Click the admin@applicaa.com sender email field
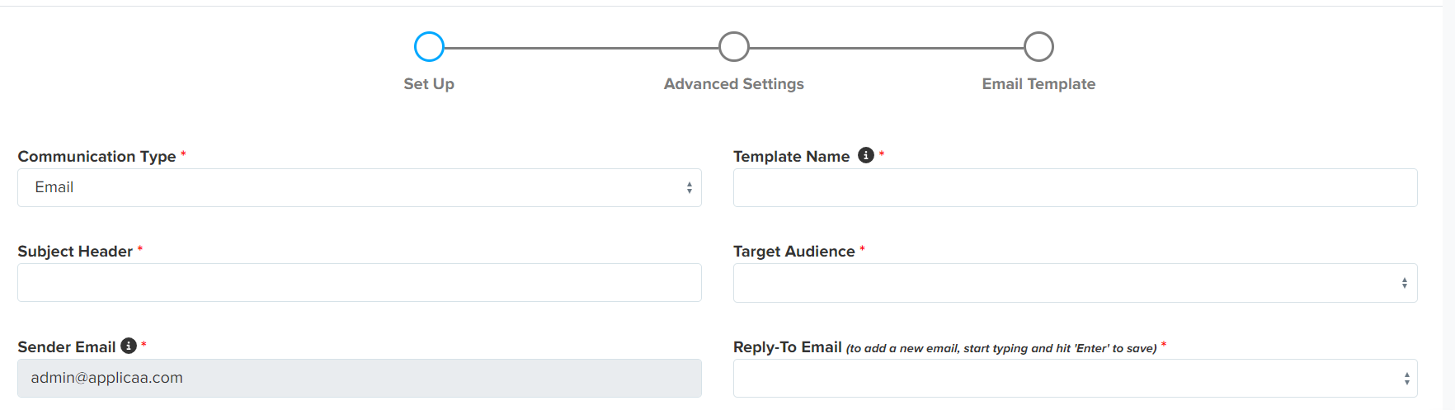The width and height of the screenshot is (1455, 410). (359, 379)
